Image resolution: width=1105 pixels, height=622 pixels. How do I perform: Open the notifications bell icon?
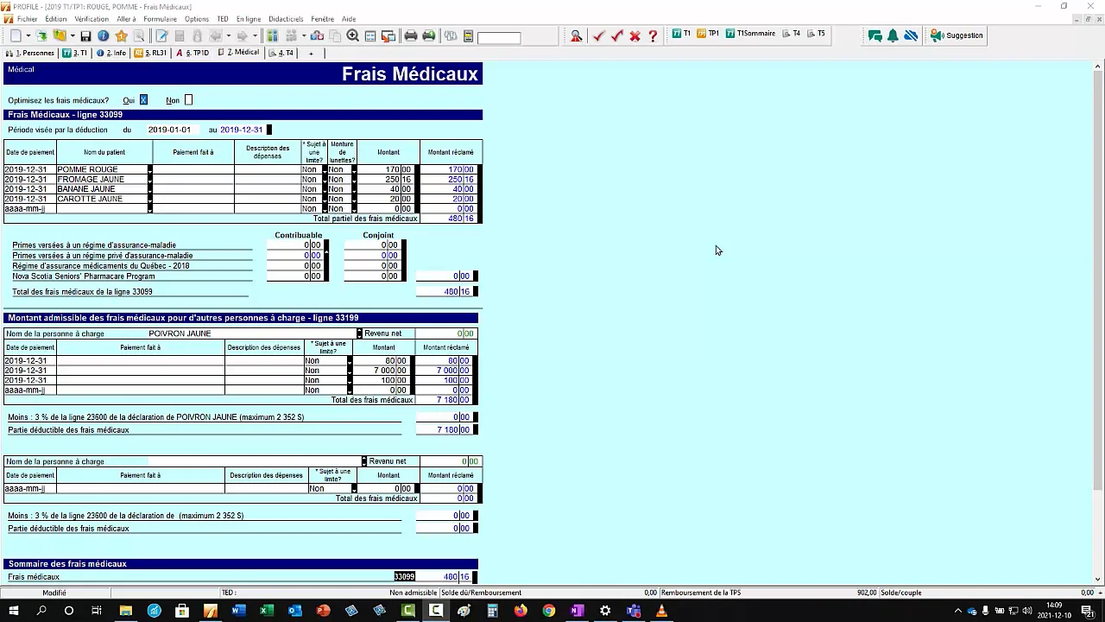pos(893,35)
